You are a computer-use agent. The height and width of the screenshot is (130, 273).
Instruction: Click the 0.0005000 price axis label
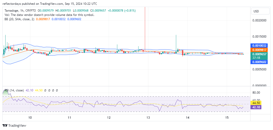pyautogui.click(x=259, y=69)
